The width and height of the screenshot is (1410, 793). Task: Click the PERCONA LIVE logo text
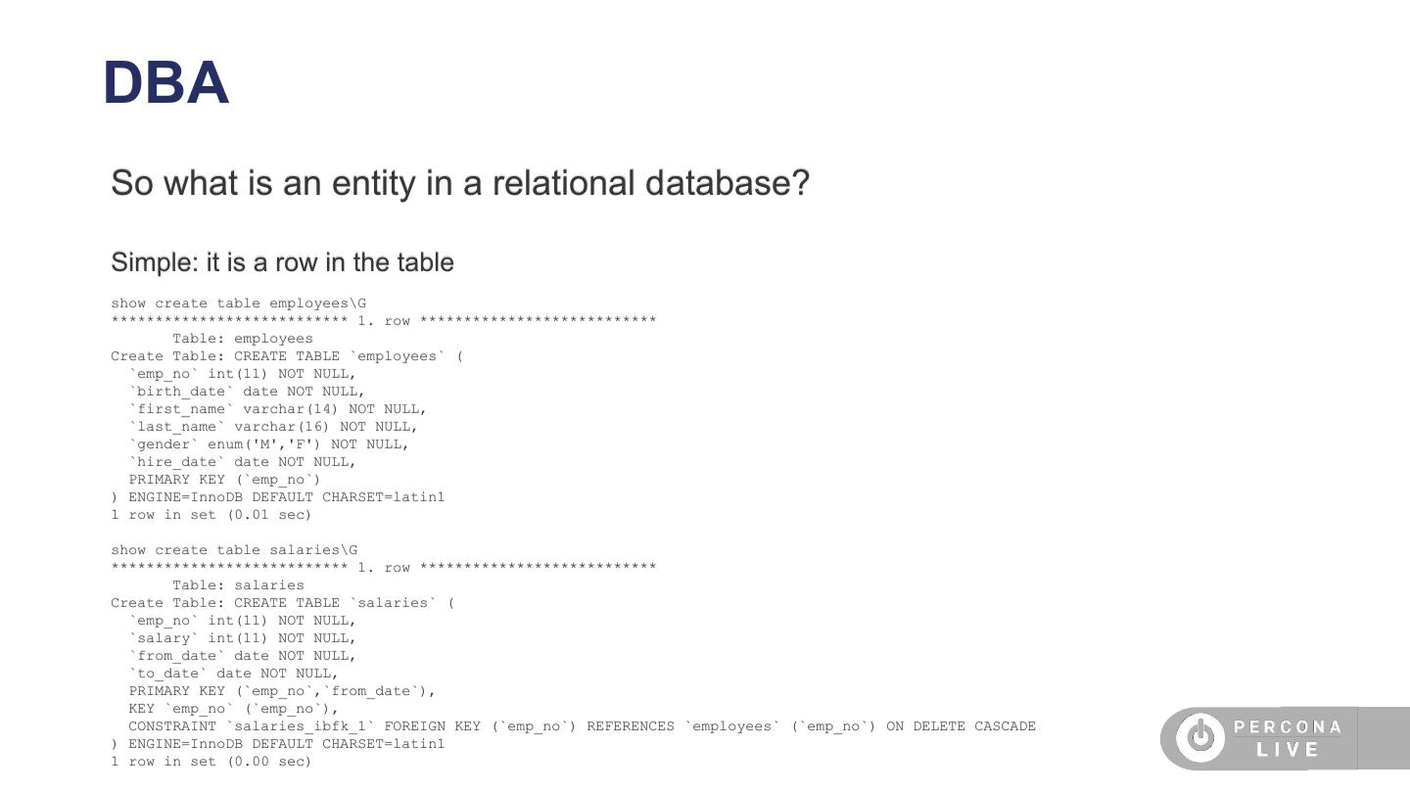click(1288, 738)
